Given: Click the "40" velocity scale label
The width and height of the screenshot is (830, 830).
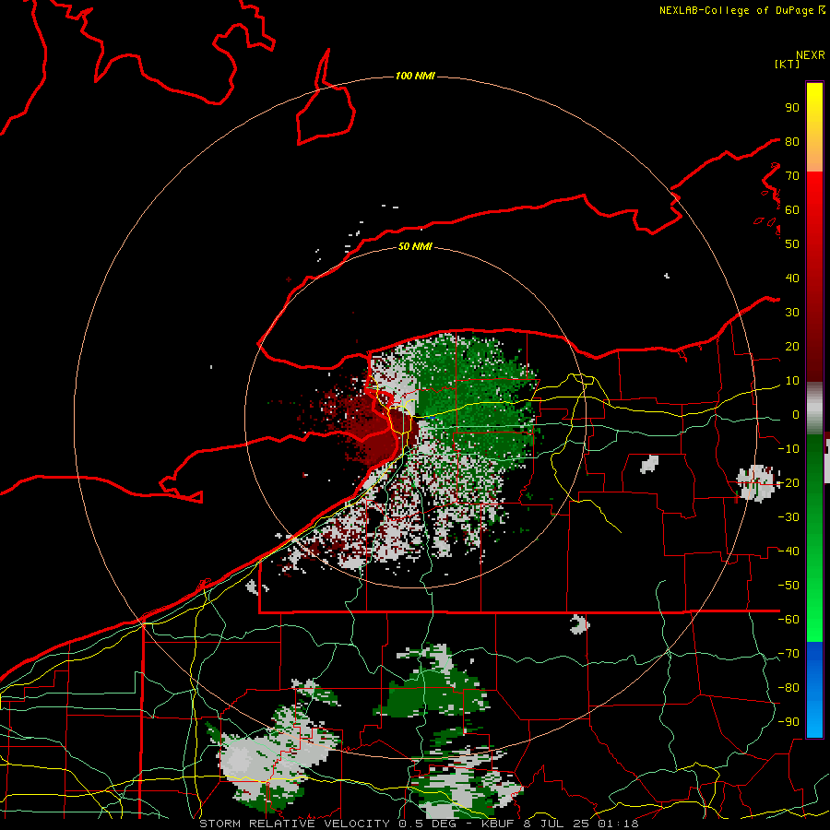Looking at the screenshot, I should click(x=792, y=279).
